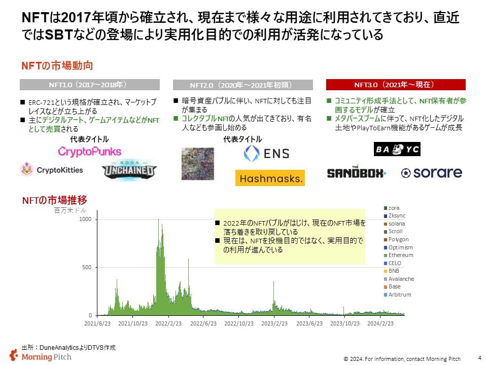Click the Optimism legend entry
The image size is (487, 365).
[x=399, y=247]
